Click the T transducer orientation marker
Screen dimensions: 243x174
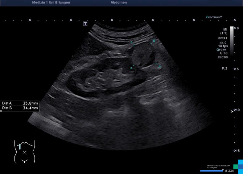point(85,24)
